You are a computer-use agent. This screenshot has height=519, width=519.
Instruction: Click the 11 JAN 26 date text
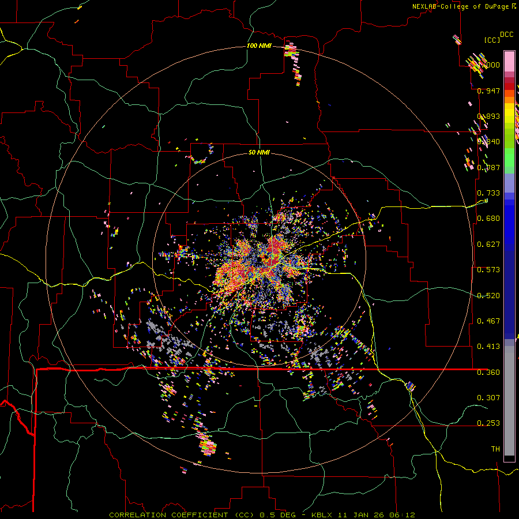(x=360, y=515)
